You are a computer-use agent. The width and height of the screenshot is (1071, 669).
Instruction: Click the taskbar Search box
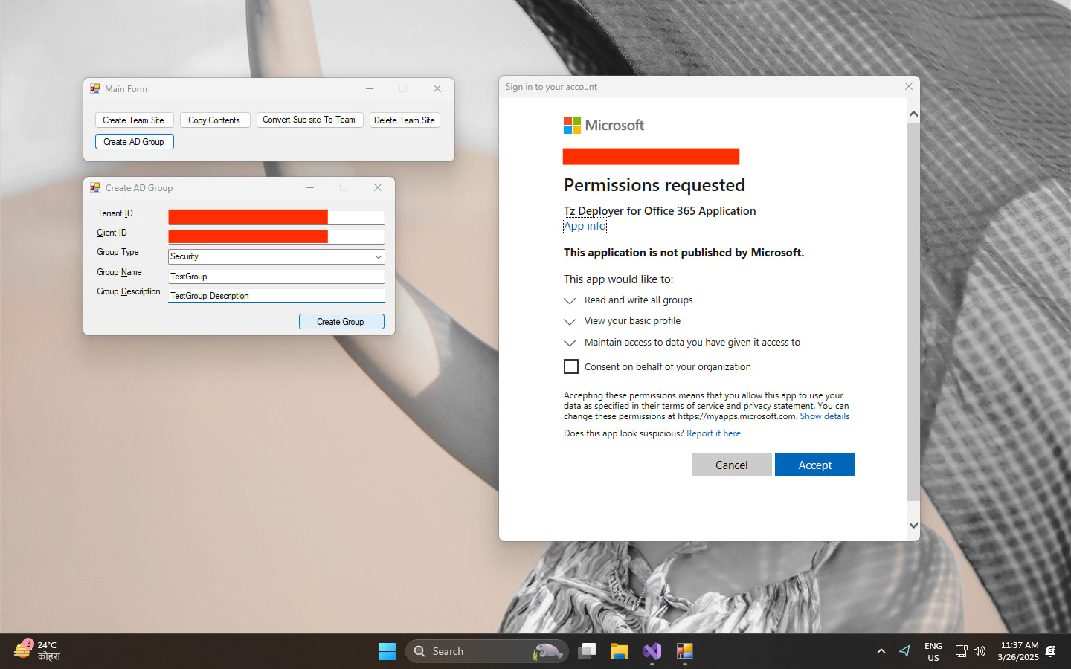pyautogui.click(x=487, y=651)
